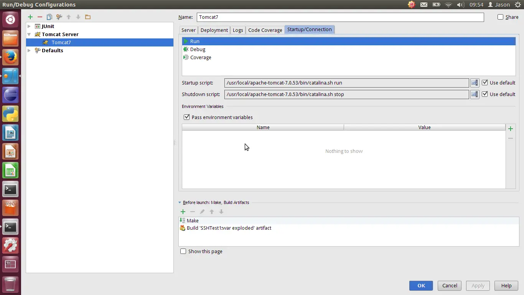The image size is (524, 295).
Task: Select the Debug mode in the list
Action: 349,49
